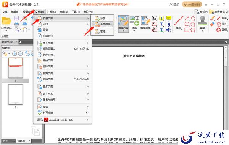The width and height of the screenshot is (229, 145).
Task: Open the thumbnail gear options dropdown
Action: pos(9,54)
